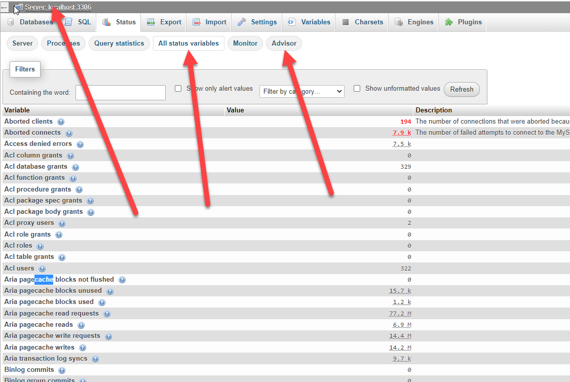Click help icon beside Acl database grants
The width and height of the screenshot is (570, 382).
click(x=75, y=167)
